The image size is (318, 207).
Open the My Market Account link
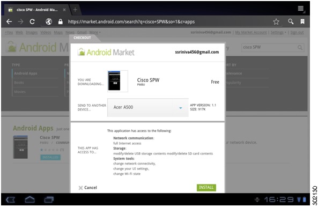pos(251,32)
